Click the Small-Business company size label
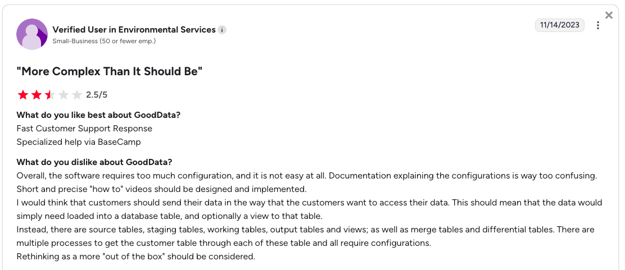 (104, 41)
